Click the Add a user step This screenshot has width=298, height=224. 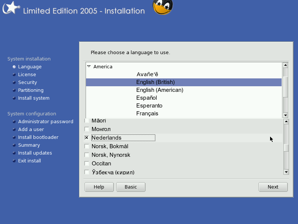[31, 130]
